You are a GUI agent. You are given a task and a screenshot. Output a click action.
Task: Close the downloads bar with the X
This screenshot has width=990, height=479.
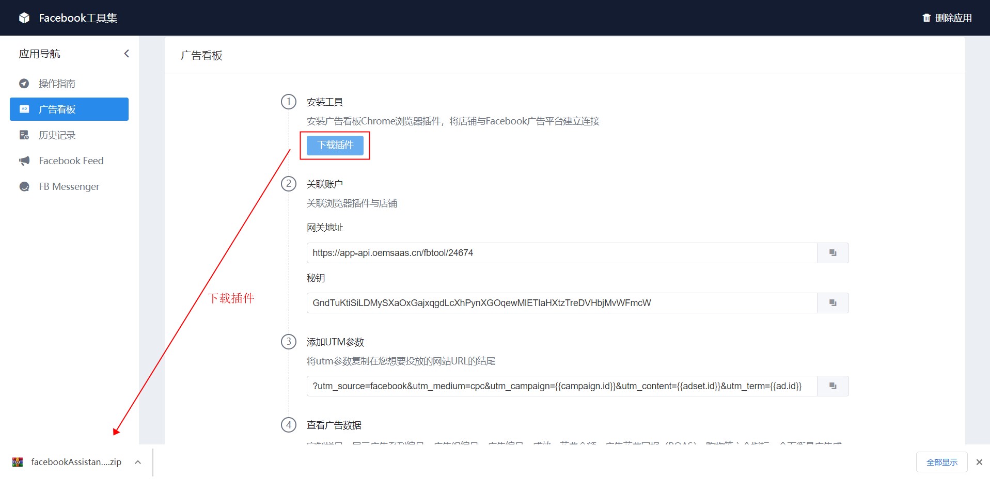pyautogui.click(x=979, y=462)
